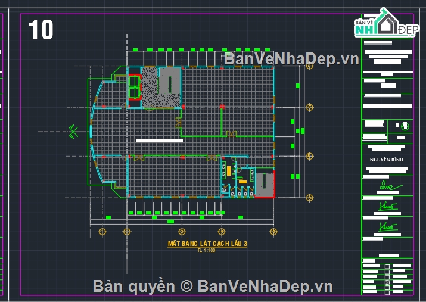
Task: Select the red-outlined elevator shaft in the plan
Action: (x=135, y=87)
